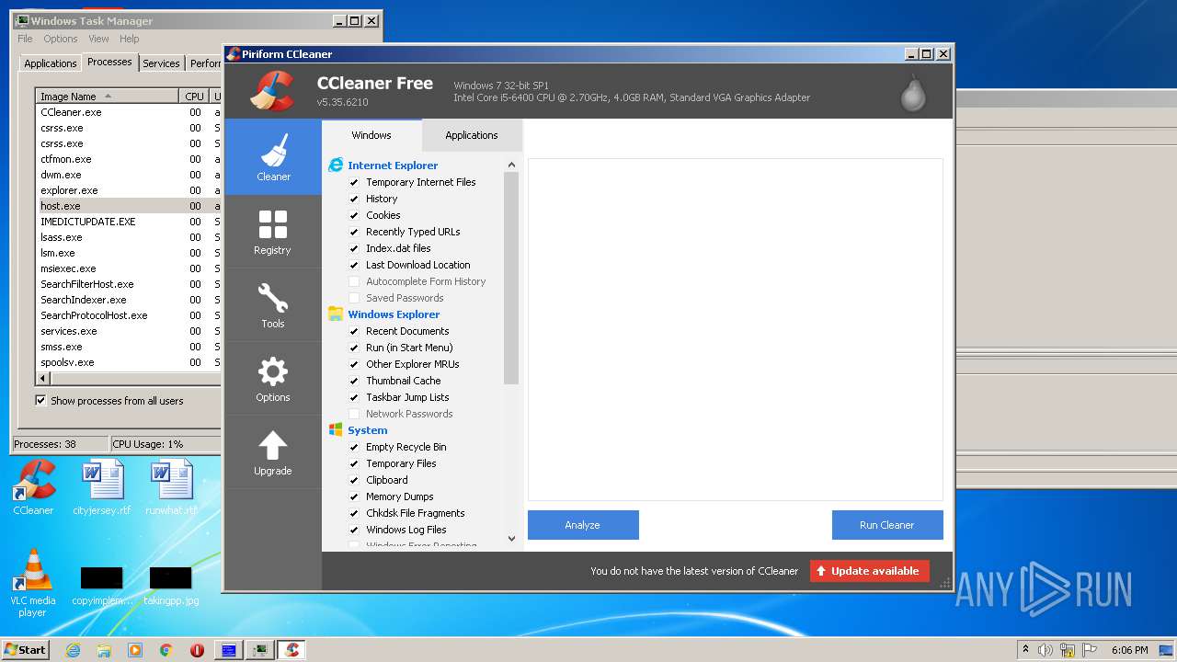Open Task Manager Help menu
Viewport: 1177px width, 662px height.
point(130,39)
